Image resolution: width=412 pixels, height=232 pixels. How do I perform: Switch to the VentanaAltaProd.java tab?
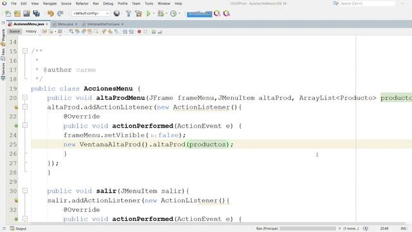[x=103, y=24]
